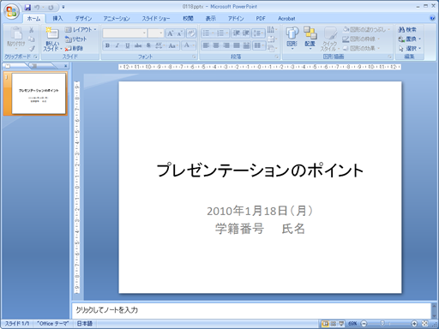439x329 pixels.
Task: Click the 削除 slide button
Action: [74, 48]
